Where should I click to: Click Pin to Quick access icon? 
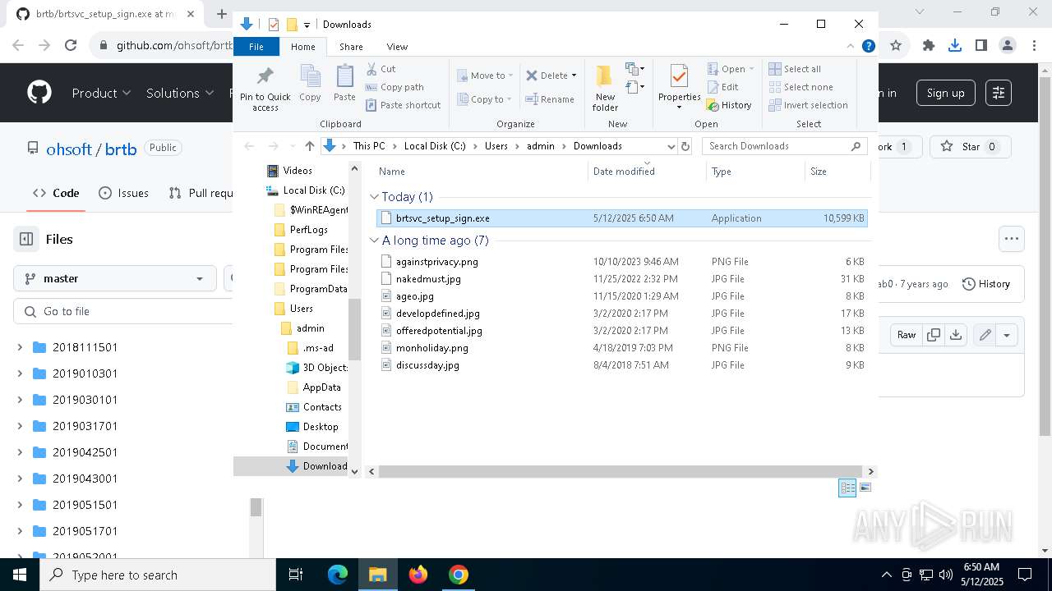pos(265,87)
